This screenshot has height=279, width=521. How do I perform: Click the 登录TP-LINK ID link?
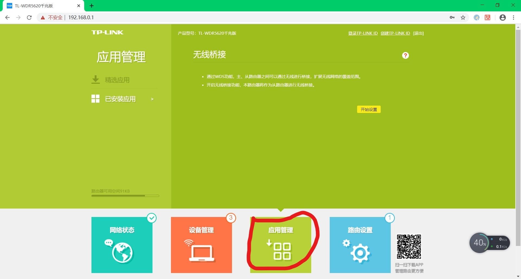[x=363, y=33]
